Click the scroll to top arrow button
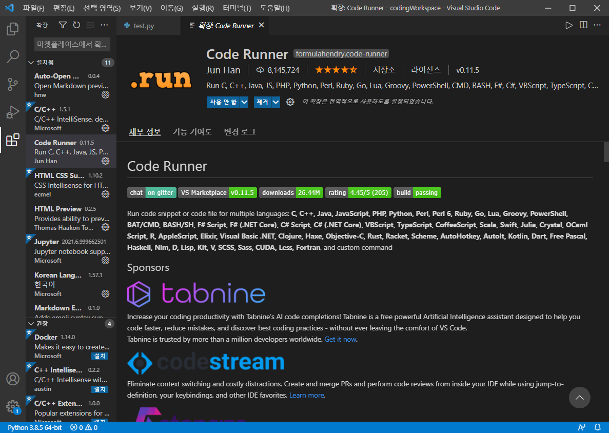This screenshot has height=433, width=609. [579, 398]
